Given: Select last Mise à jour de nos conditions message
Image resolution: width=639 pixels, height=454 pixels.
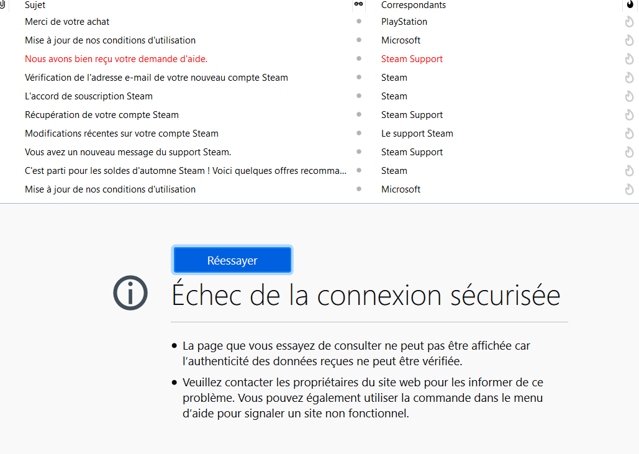Looking at the screenshot, I should pos(110,189).
